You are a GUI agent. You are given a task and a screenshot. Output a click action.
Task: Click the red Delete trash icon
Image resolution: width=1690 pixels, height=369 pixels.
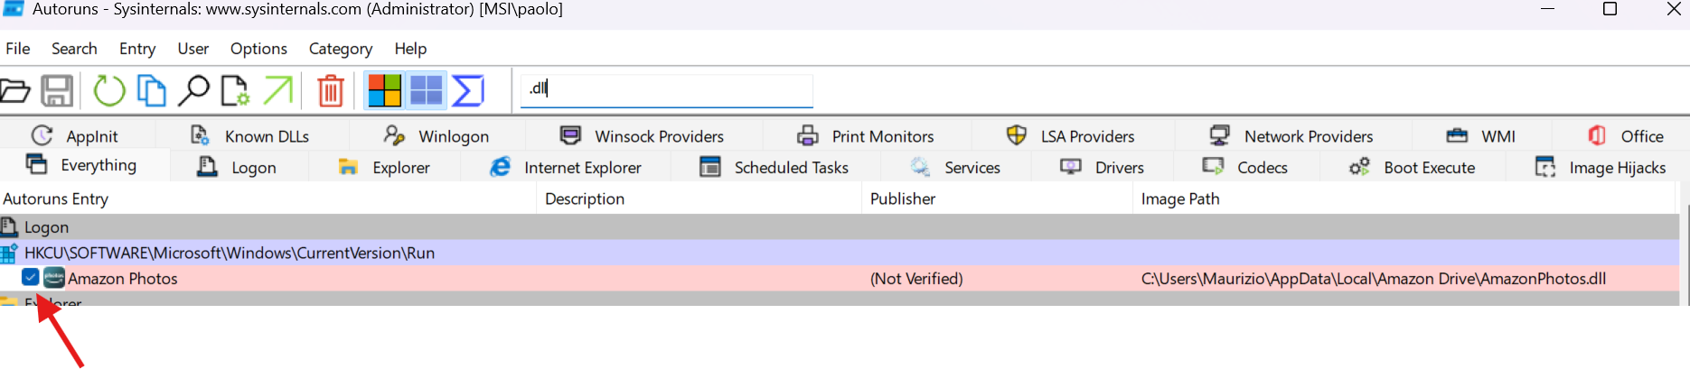331,91
